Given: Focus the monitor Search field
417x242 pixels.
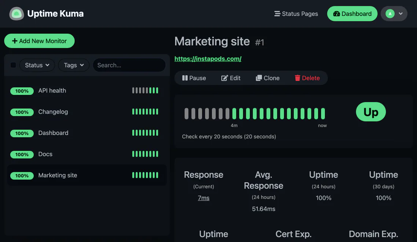Looking at the screenshot, I should pyautogui.click(x=129, y=65).
